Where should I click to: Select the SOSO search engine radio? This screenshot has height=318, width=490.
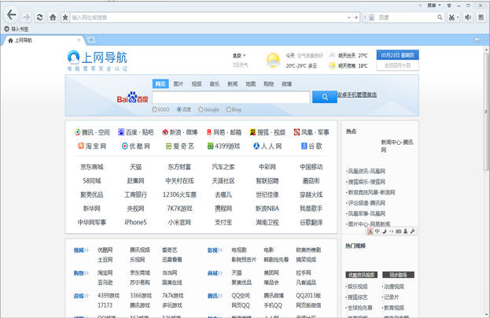[155, 109]
